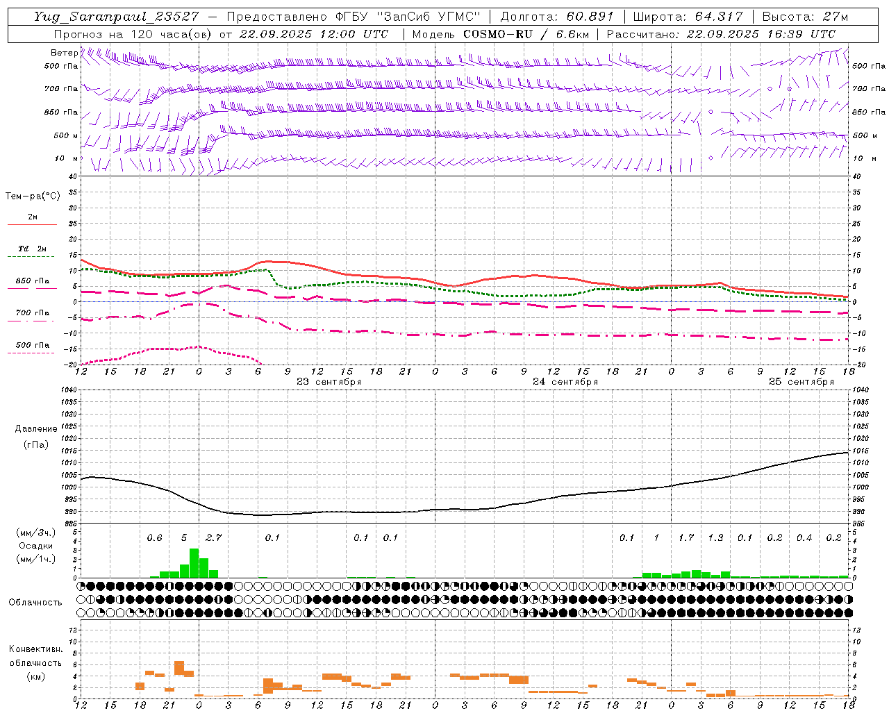Click the 23 сентября date label

pyautogui.click(x=329, y=382)
